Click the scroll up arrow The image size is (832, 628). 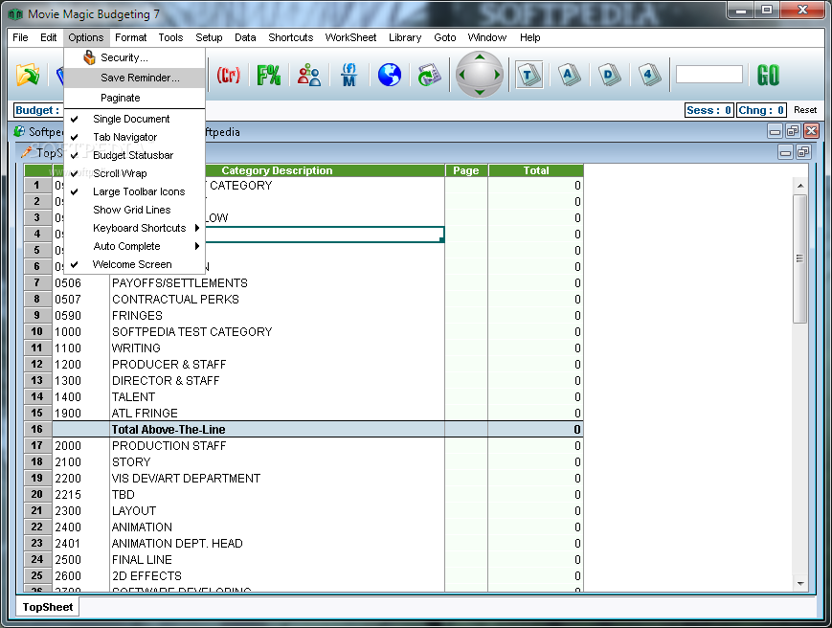(x=800, y=186)
